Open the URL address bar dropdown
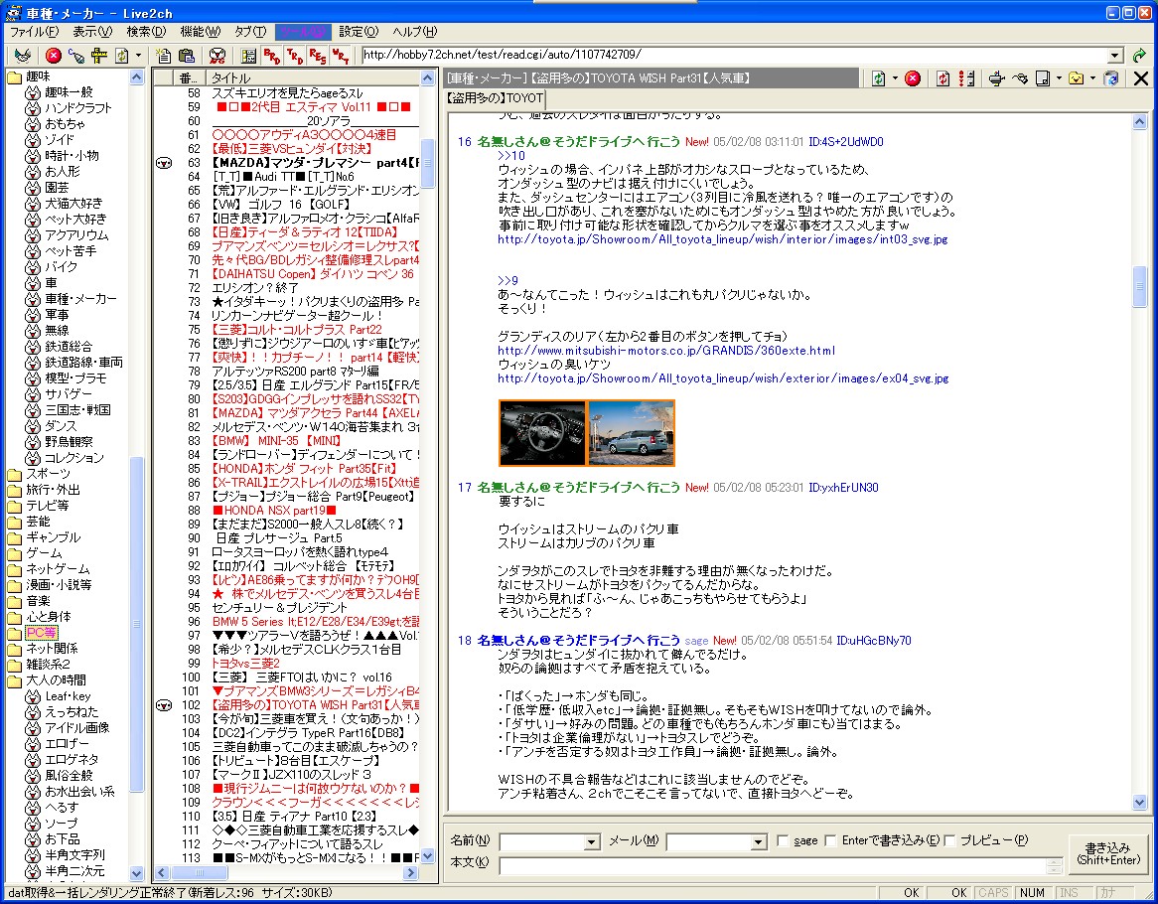This screenshot has height=904, width=1158. [1115, 56]
